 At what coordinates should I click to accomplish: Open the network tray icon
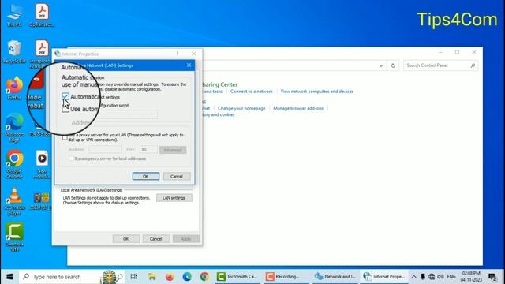[432, 277]
